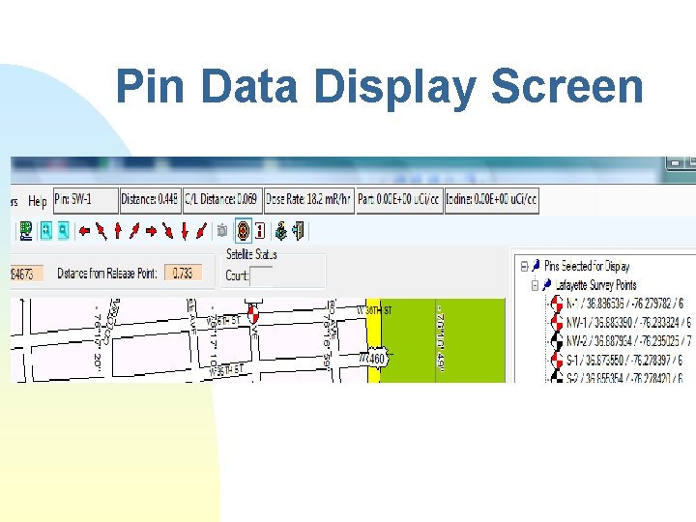Pan map north with up arrow
The width and height of the screenshot is (696, 522).
tap(118, 231)
